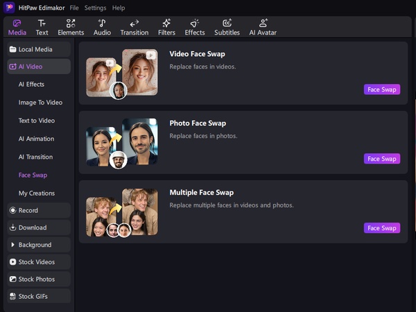Open the Text tool tab
Image resolution: width=416 pixels, height=312 pixels.
tap(42, 27)
